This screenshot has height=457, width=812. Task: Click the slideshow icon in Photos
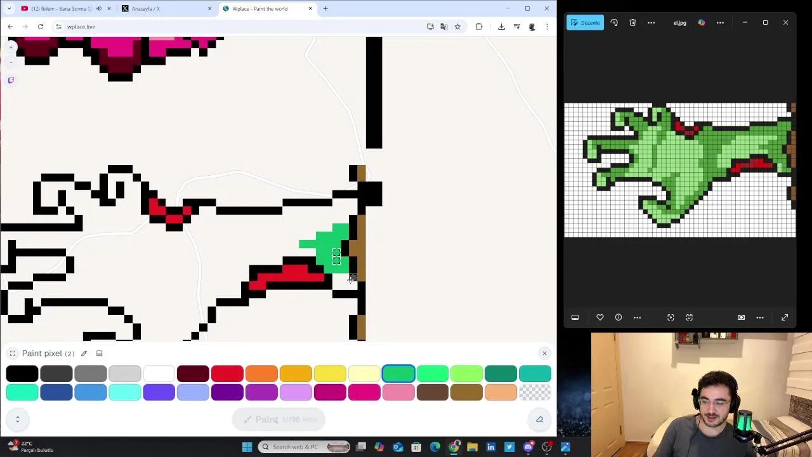tap(741, 317)
